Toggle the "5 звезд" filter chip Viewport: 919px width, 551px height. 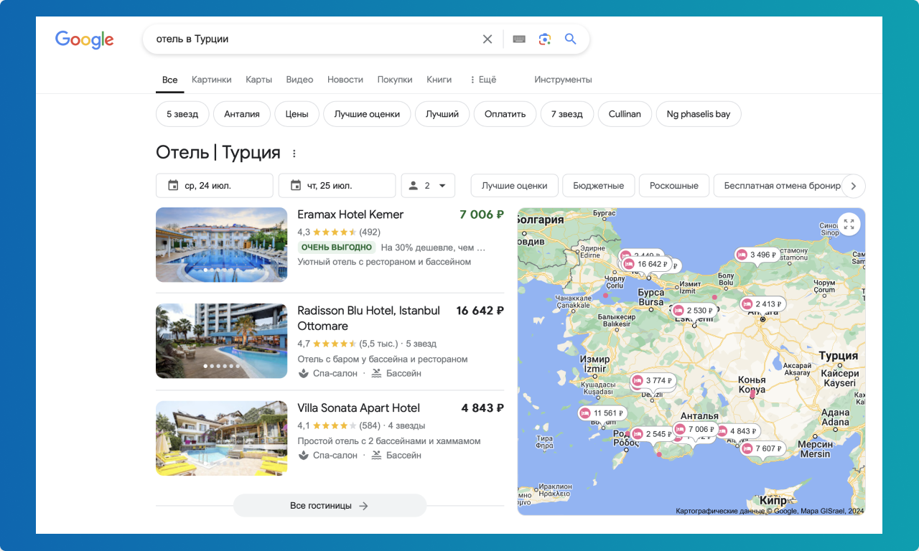182,113
